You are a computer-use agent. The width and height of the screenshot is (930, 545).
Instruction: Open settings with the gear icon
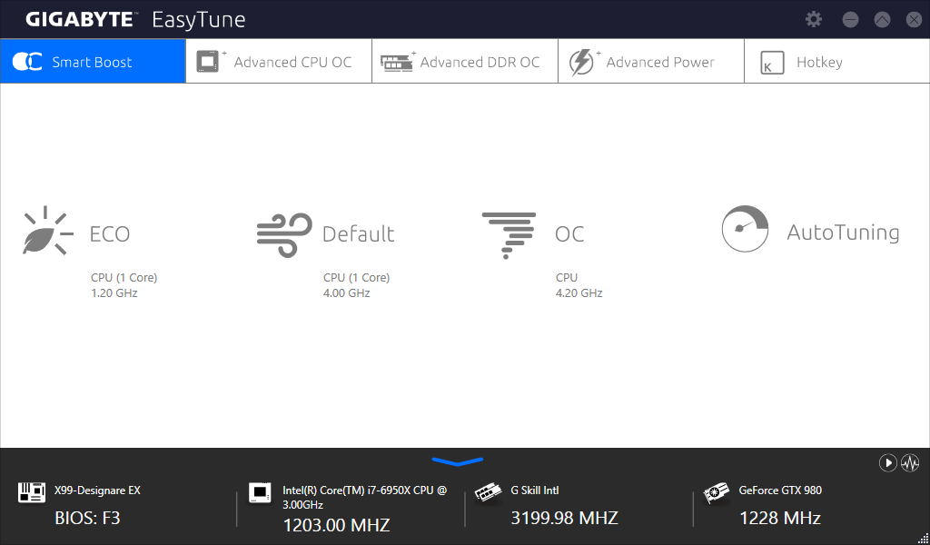pyautogui.click(x=814, y=19)
